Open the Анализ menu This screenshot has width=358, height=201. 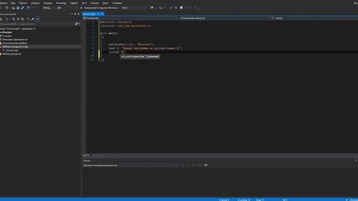coord(95,3)
